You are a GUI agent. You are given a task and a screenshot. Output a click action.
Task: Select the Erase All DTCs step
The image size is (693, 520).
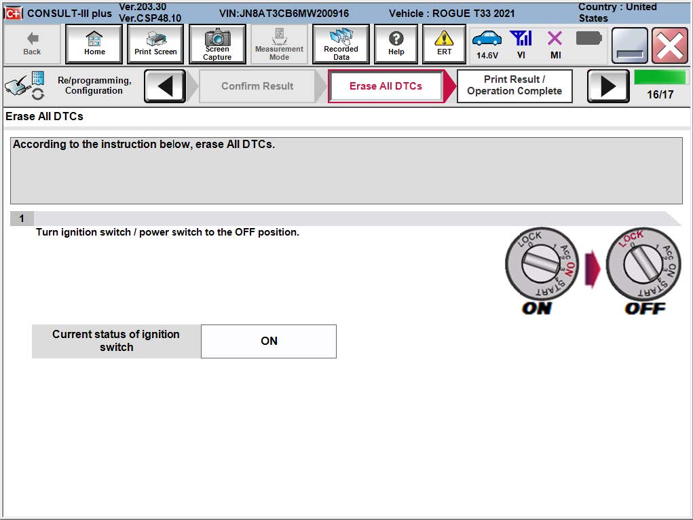[x=386, y=86]
